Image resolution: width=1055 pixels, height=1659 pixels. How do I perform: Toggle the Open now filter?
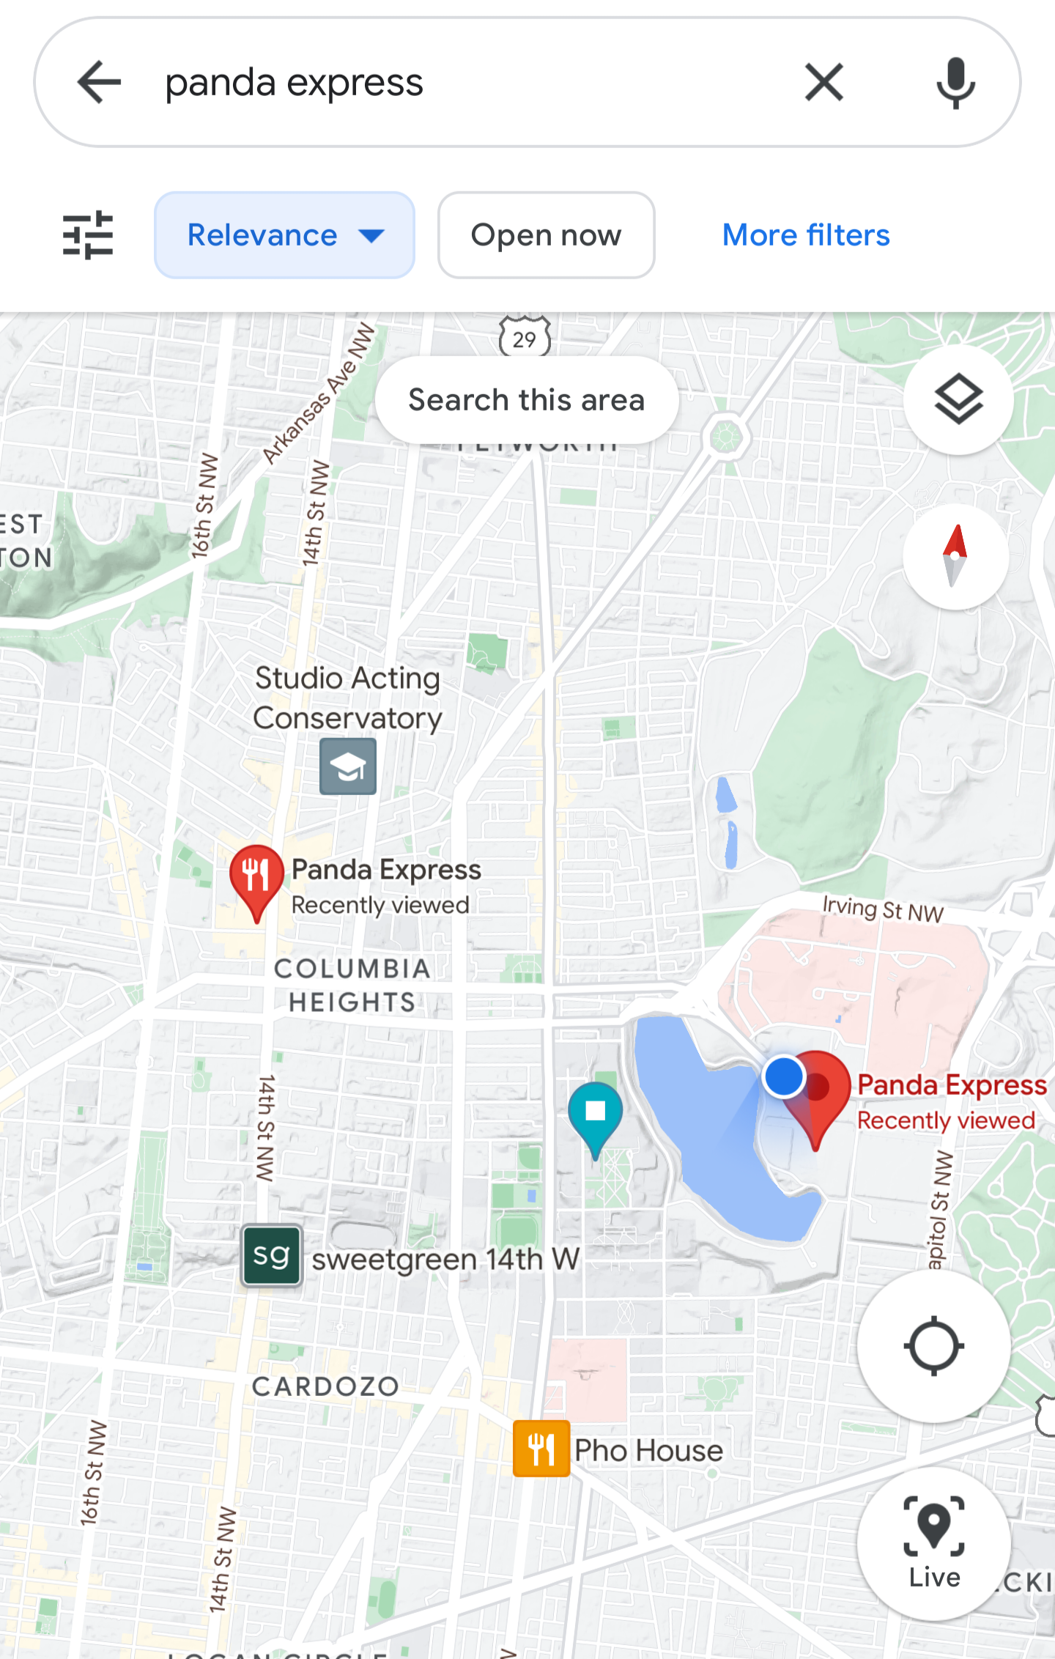[546, 235]
